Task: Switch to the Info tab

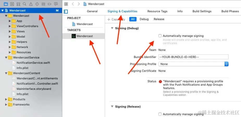Action: pyautogui.click(x=180, y=11)
